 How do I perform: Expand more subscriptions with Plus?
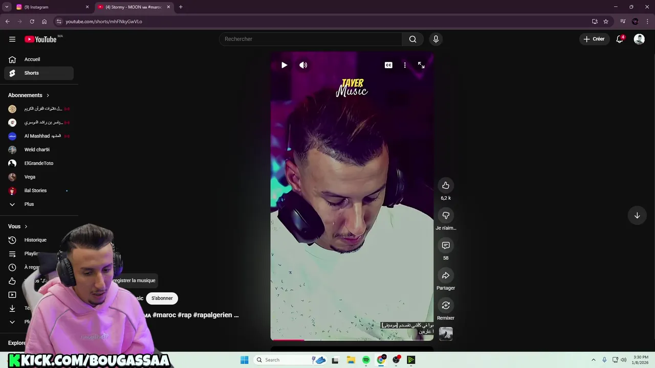click(x=39, y=204)
